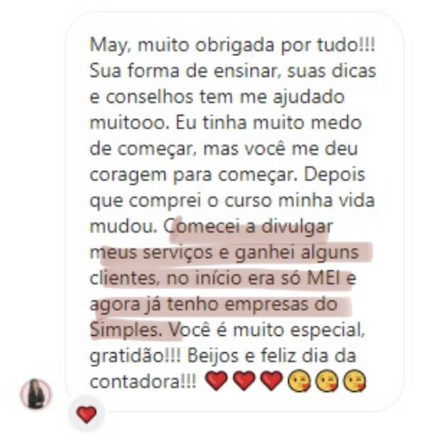Click the word 'curso' in the message
Image resolution: width=426 pixels, height=448 pixels.
(x=248, y=201)
